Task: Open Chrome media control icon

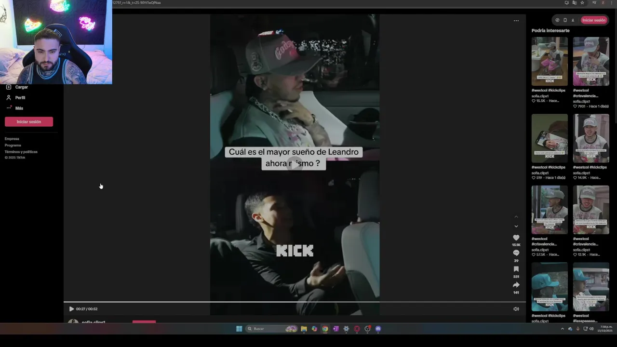Action: [x=595, y=2]
